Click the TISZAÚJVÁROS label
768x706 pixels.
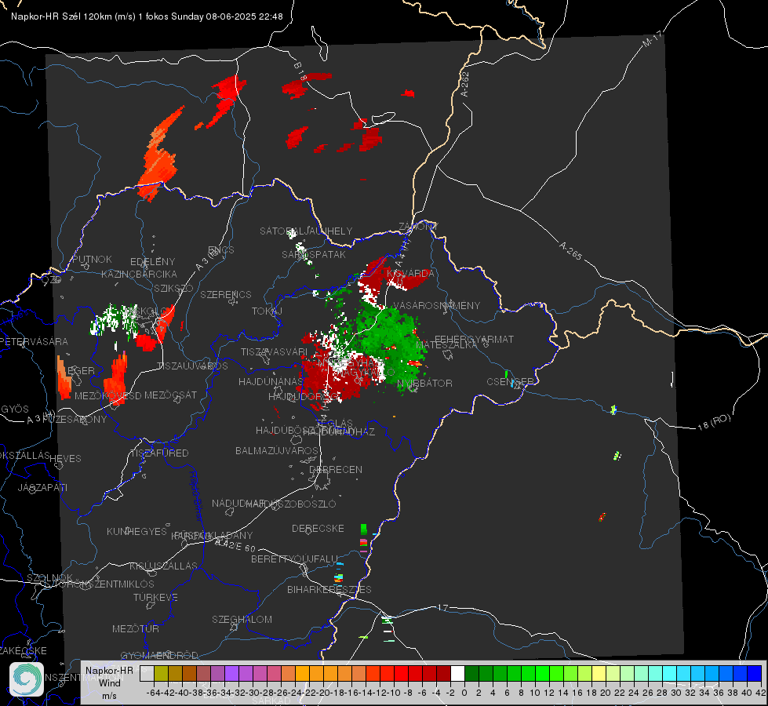point(192,366)
